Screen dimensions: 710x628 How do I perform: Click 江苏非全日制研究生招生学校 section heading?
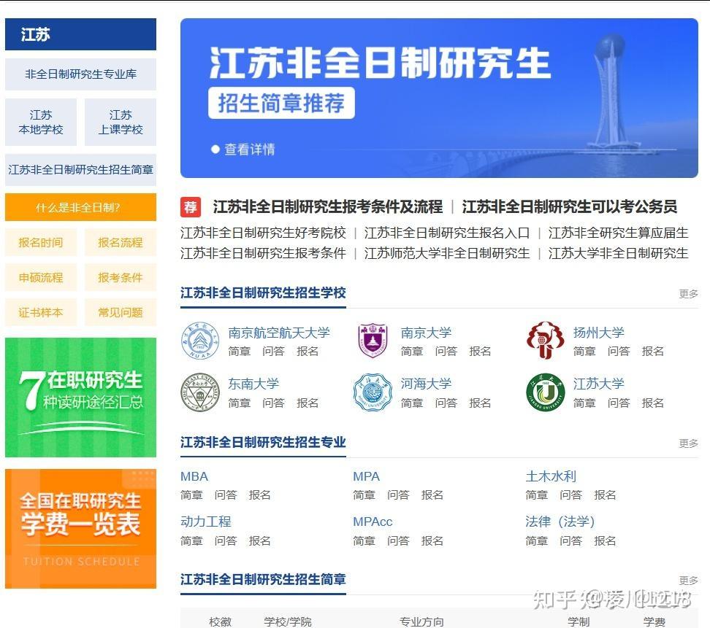tap(263, 293)
